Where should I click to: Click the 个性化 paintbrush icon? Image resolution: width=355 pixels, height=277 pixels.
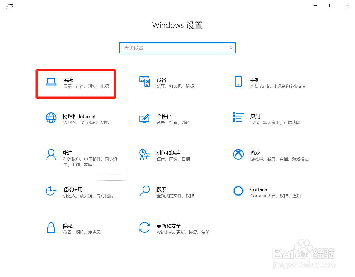click(x=144, y=118)
